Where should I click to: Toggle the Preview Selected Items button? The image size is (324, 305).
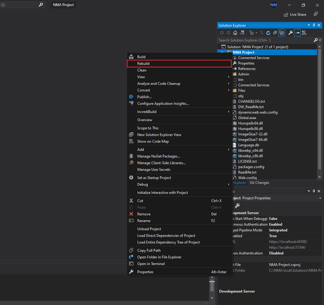click(x=297, y=33)
